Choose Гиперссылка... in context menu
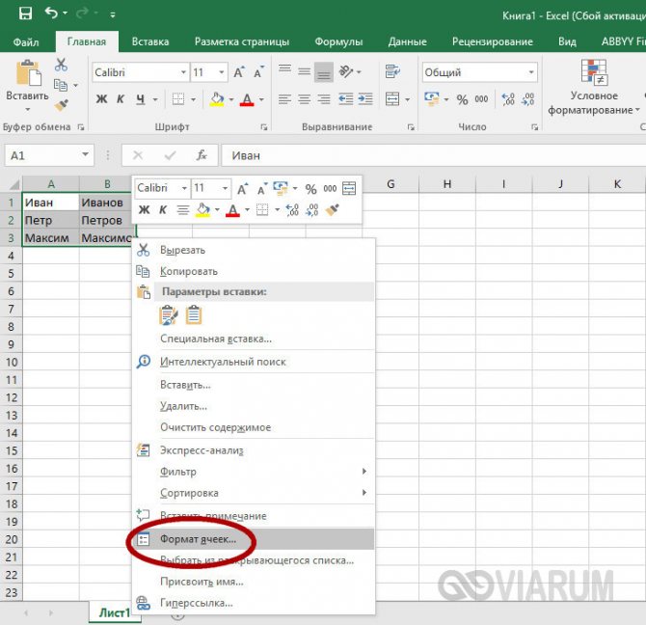Screen dimensions: 646x625 coord(255,603)
